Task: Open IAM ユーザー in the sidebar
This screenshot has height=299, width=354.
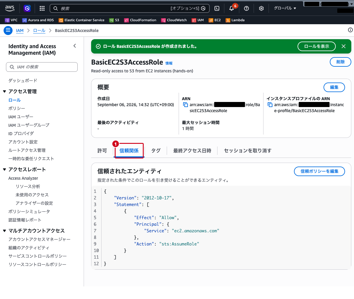Action: [x=21, y=117]
